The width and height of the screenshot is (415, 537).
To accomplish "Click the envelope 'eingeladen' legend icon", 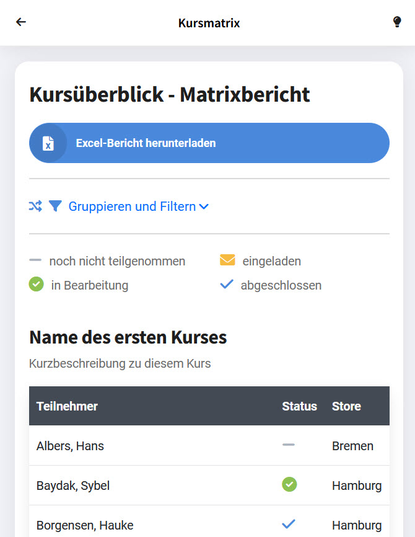I will point(227,260).
